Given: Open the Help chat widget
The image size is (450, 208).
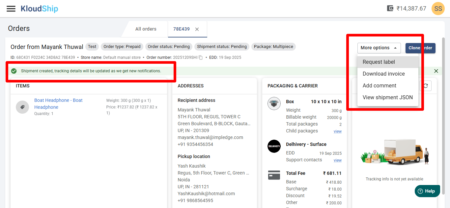Looking at the screenshot, I should tap(427, 191).
